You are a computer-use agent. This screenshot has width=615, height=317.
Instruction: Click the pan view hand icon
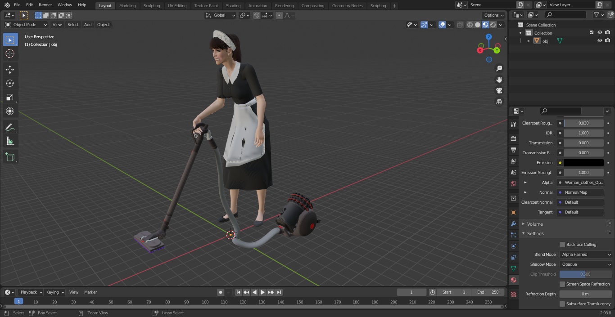499,80
